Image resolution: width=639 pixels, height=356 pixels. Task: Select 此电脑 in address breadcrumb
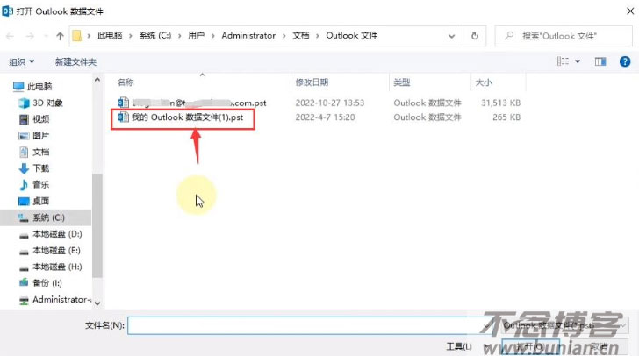click(110, 36)
